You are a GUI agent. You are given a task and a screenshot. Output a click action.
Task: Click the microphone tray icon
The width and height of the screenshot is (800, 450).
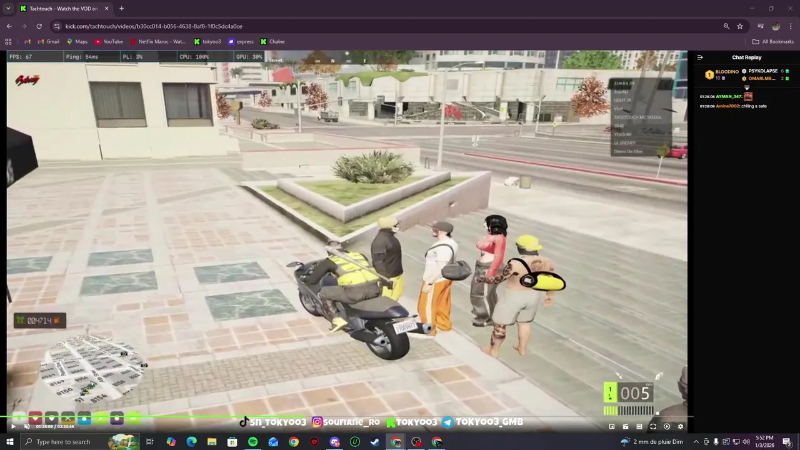[x=716, y=442]
